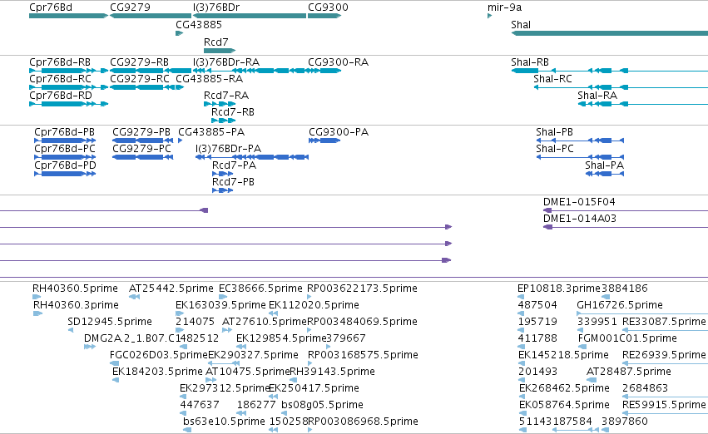Select the DME1-014A03 feature label
This screenshot has width=708, height=434.
[x=580, y=219]
